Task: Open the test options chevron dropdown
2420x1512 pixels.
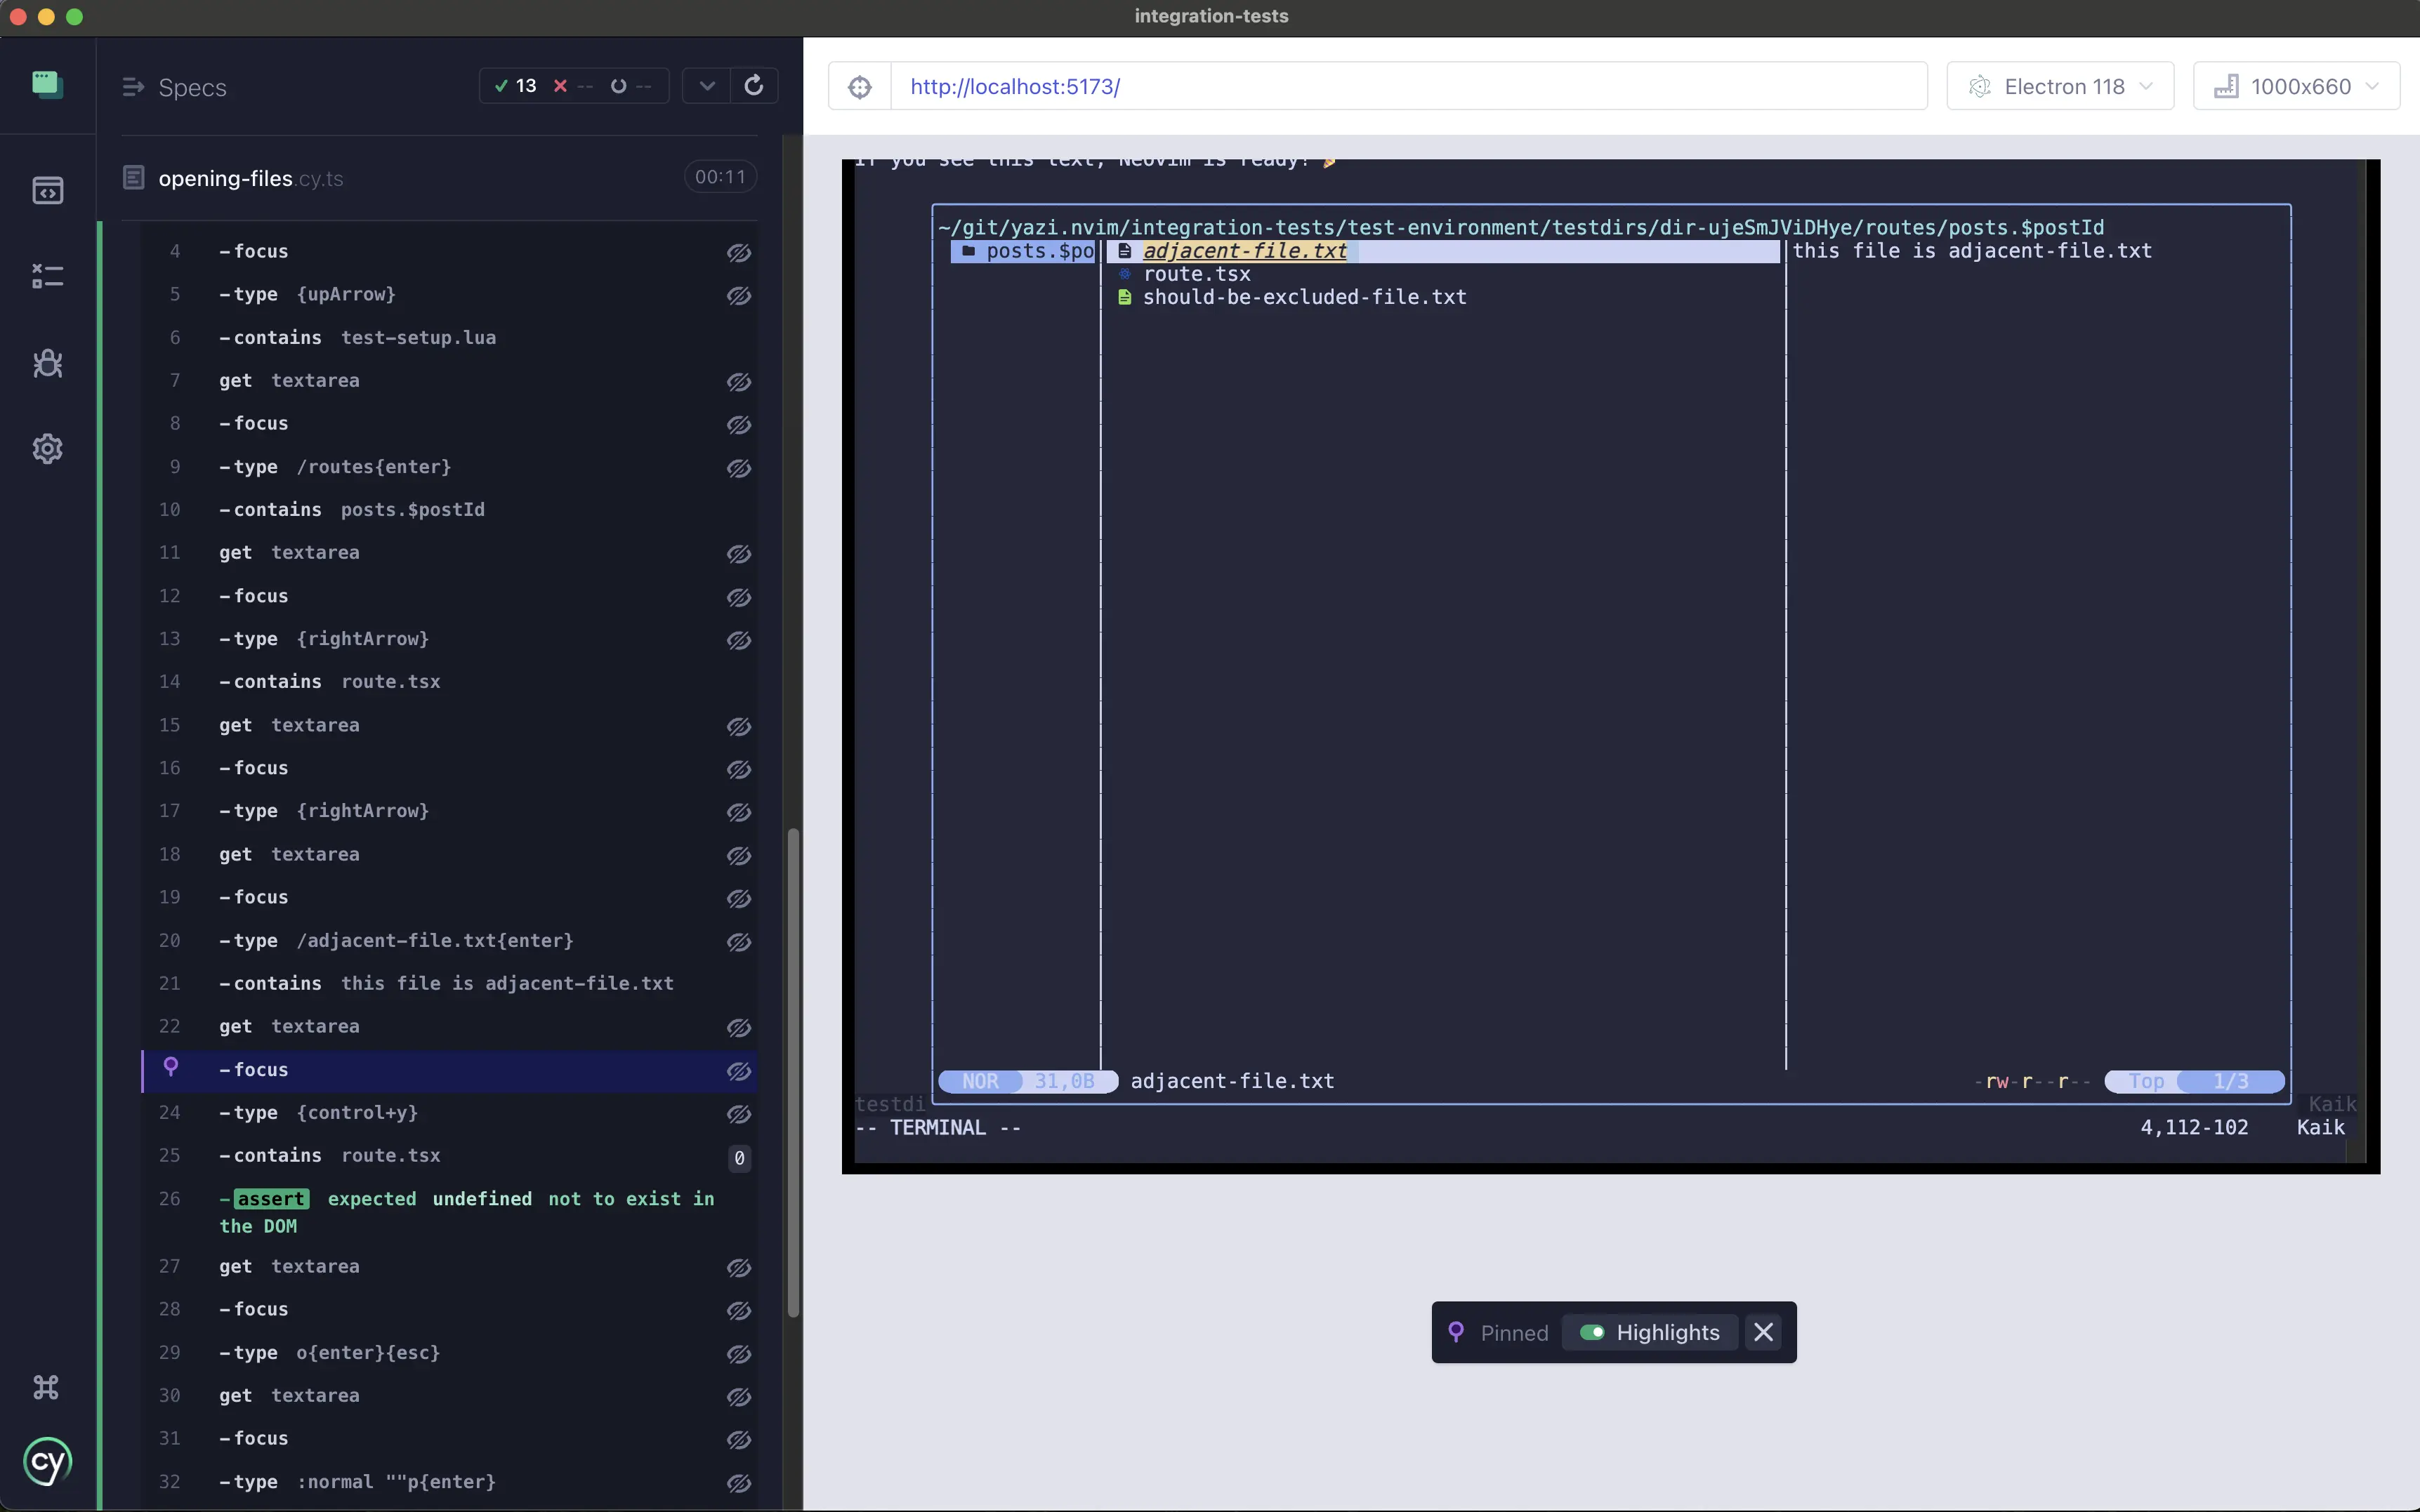Action: pos(706,86)
